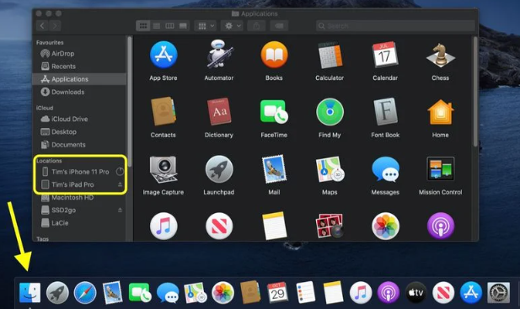Open the Apple TV app in Dock
Screen dimensions: 520x309
(x=415, y=293)
